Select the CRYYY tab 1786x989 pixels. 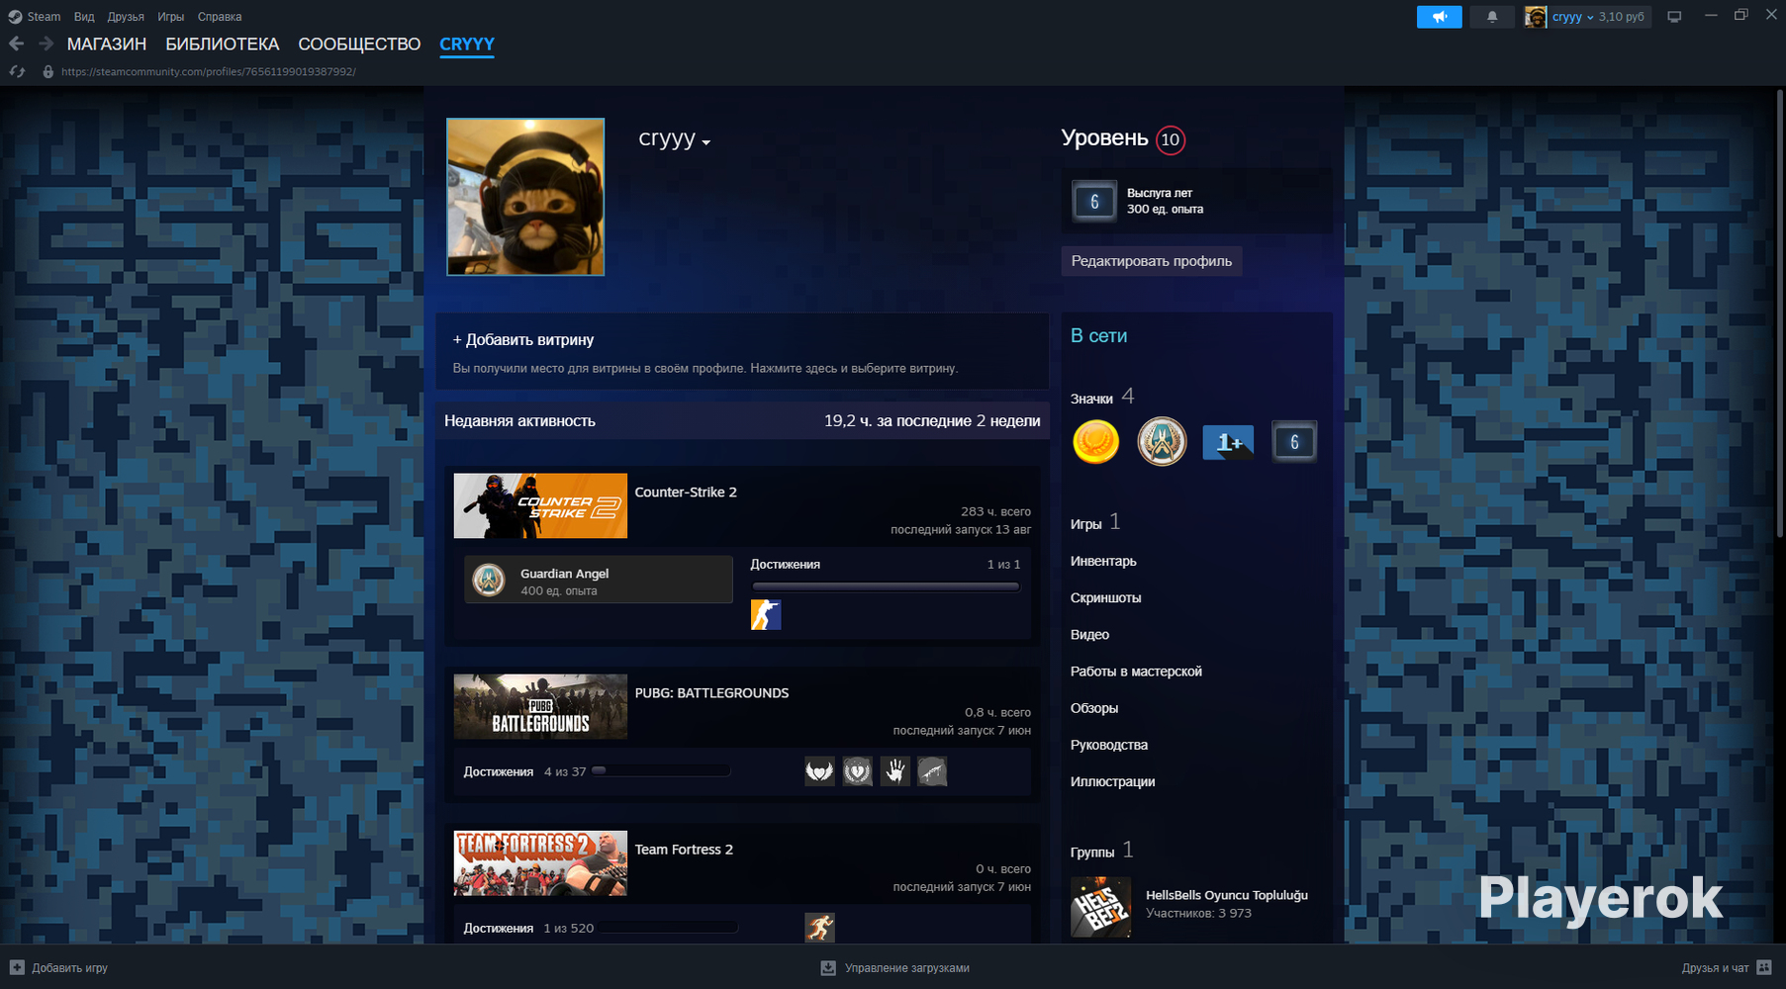tap(467, 45)
